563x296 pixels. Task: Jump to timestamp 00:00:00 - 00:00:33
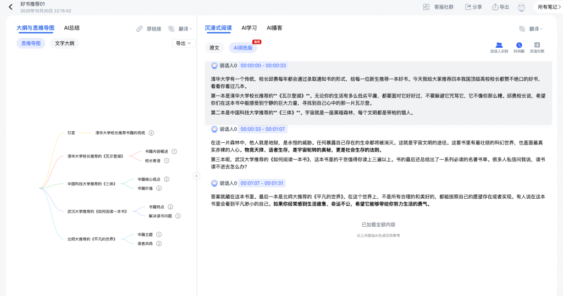pos(263,66)
